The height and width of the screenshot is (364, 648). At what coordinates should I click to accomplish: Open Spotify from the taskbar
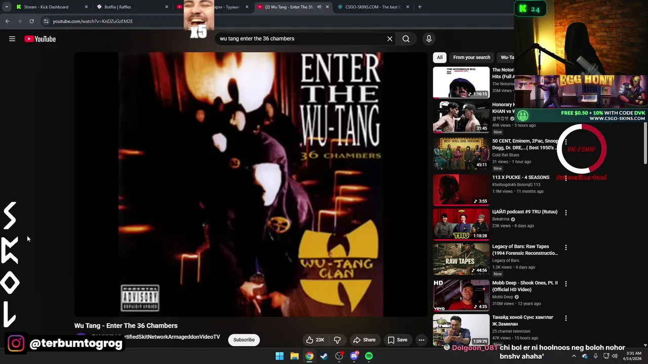point(369,356)
